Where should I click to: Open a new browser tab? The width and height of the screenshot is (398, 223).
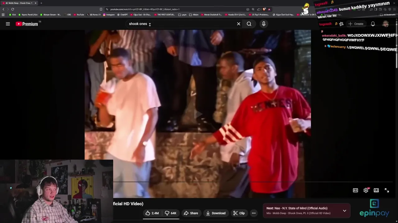pyautogui.click(x=41, y=3)
